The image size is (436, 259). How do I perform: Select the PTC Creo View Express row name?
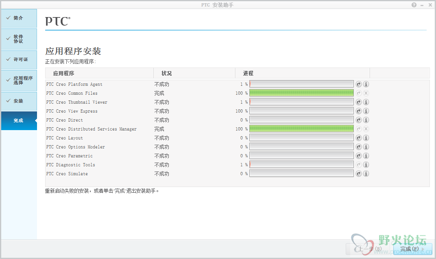72,111
